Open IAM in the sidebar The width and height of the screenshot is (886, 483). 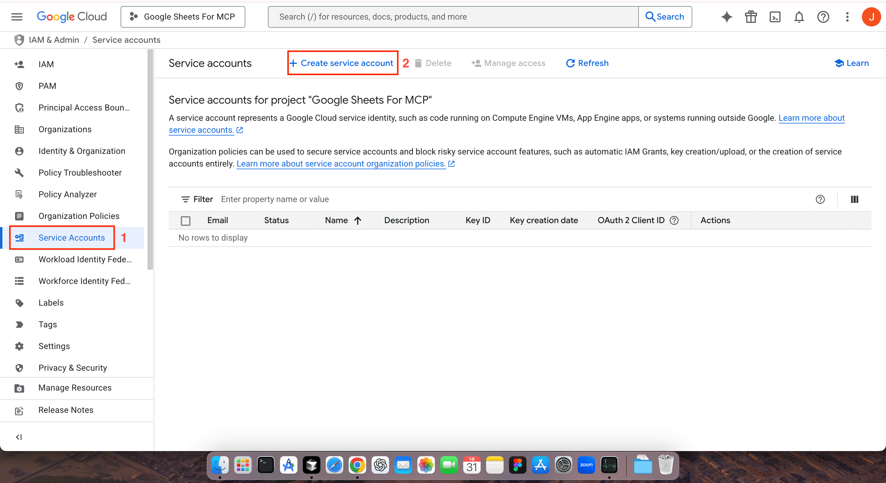(72, 64)
